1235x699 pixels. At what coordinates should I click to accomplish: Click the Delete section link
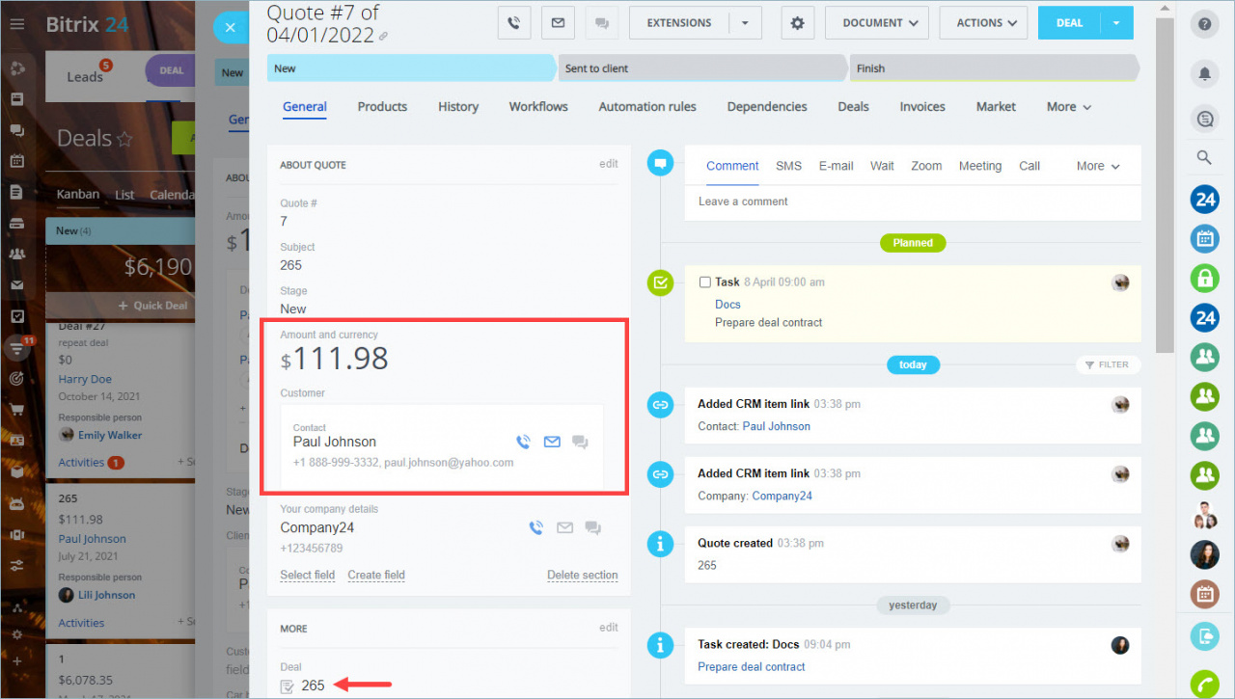point(583,576)
